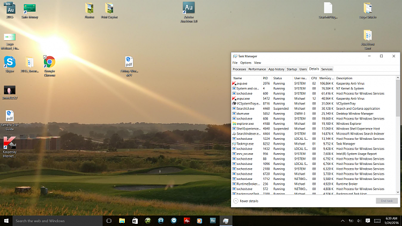Switch to the Startup tab
402x226 pixels.
(292, 69)
